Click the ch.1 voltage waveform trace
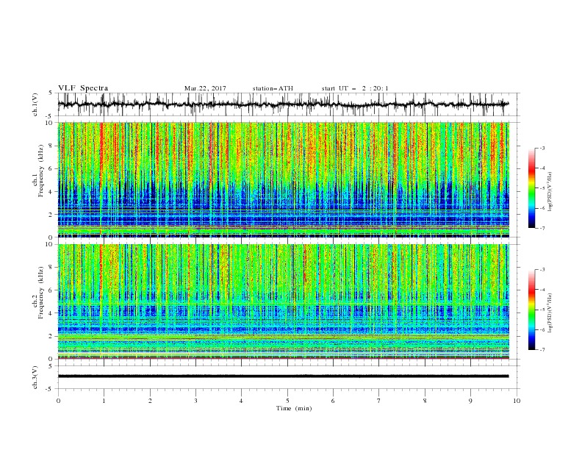The height and width of the screenshot is (450, 582). (x=283, y=104)
